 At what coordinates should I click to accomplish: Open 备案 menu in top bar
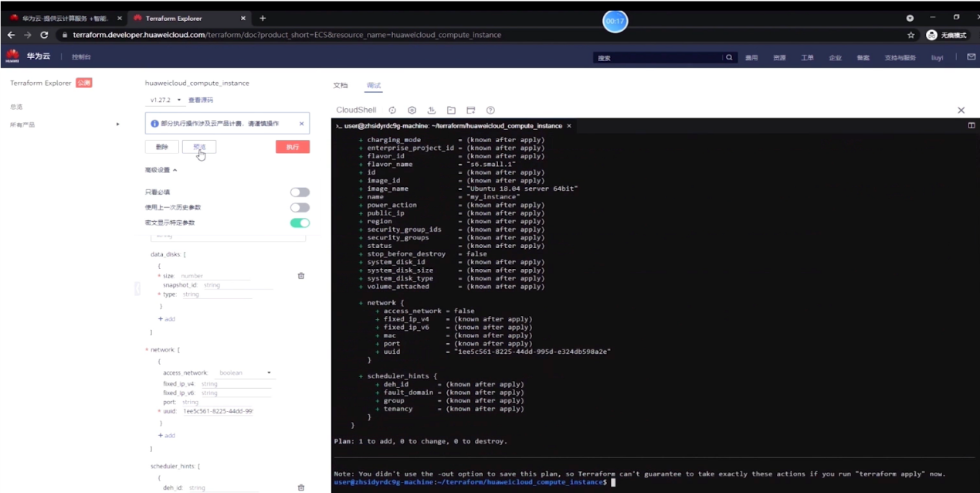863,58
